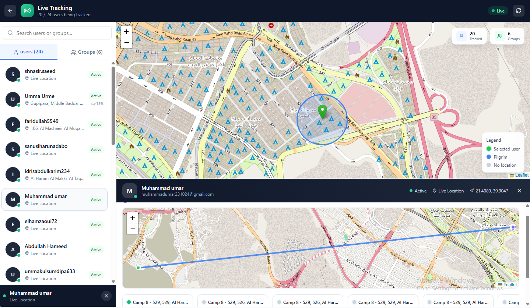Click the 20 Tracked stat card

469,36
